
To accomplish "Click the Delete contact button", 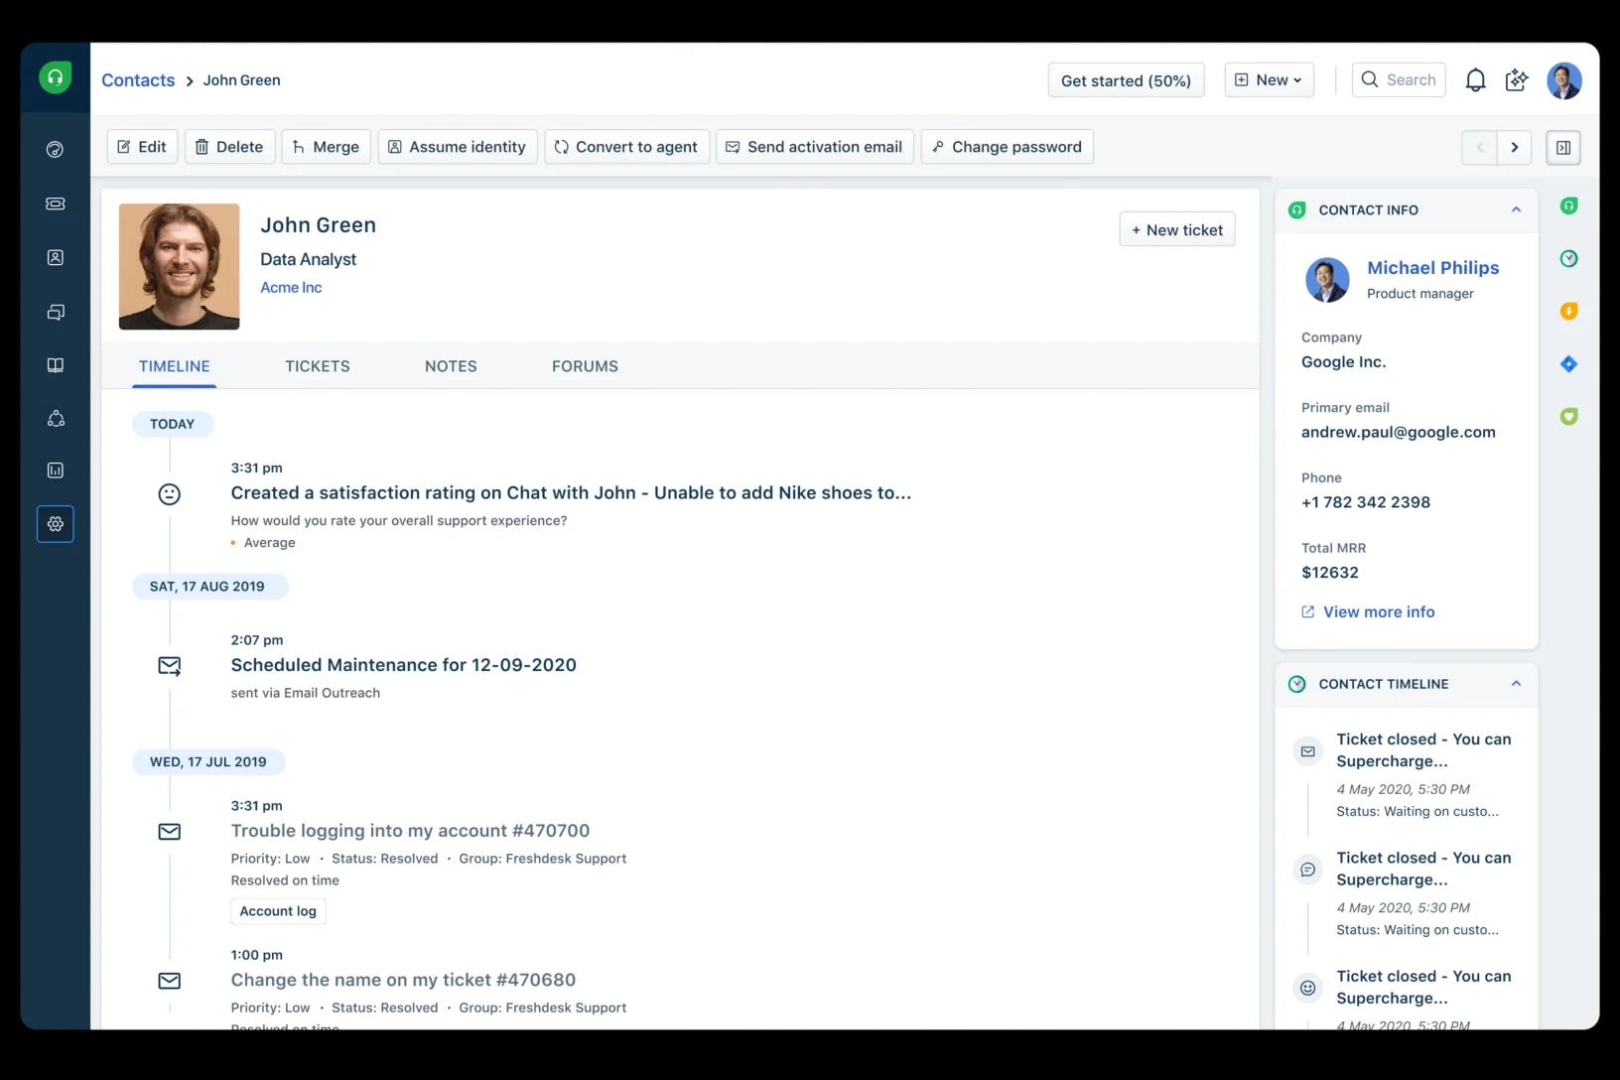I will pyautogui.click(x=229, y=147).
